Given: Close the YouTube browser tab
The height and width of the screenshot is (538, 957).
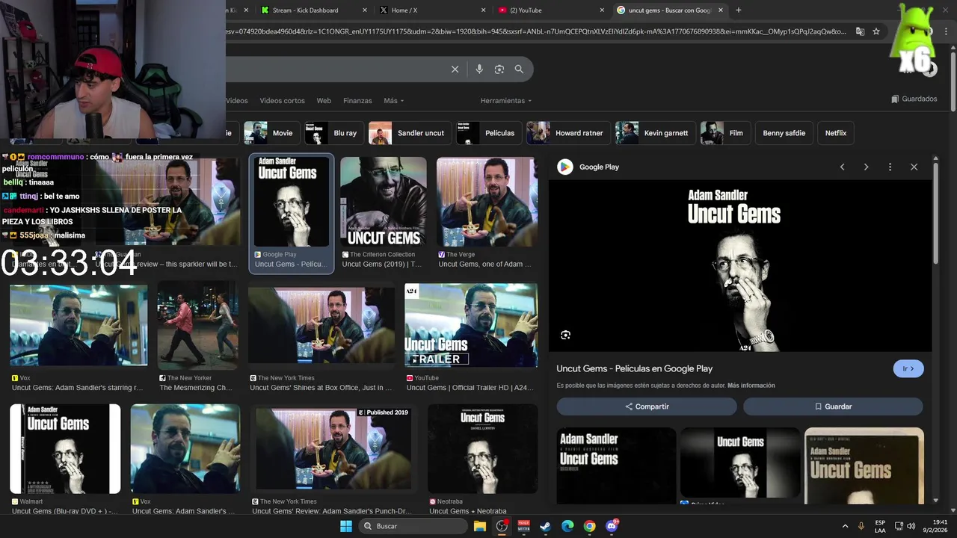Looking at the screenshot, I should point(602,10).
